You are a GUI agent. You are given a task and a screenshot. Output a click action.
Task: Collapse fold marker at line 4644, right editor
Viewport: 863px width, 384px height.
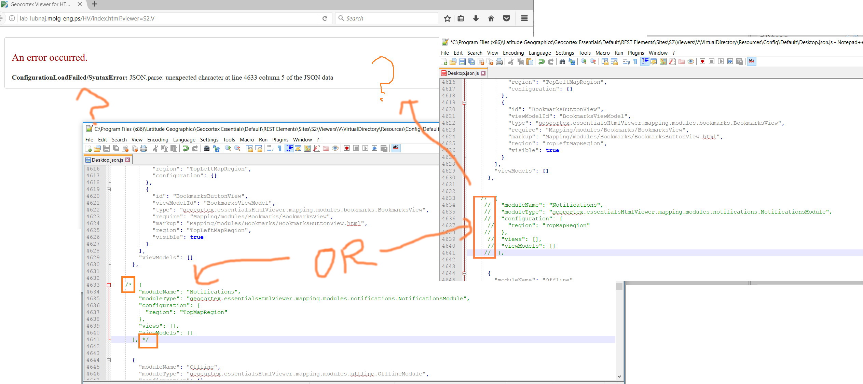465,273
